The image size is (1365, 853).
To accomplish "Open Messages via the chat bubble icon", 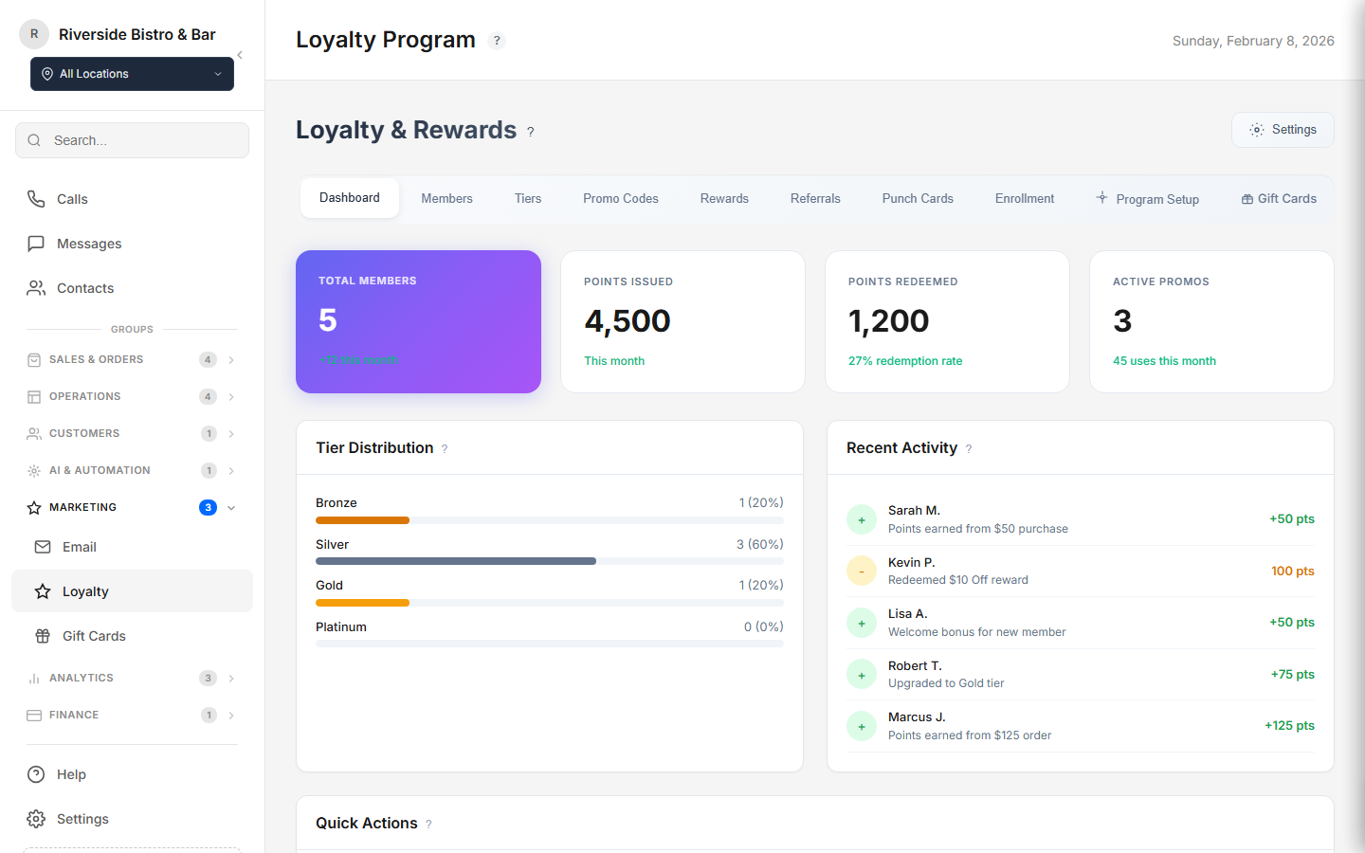I will [36, 244].
